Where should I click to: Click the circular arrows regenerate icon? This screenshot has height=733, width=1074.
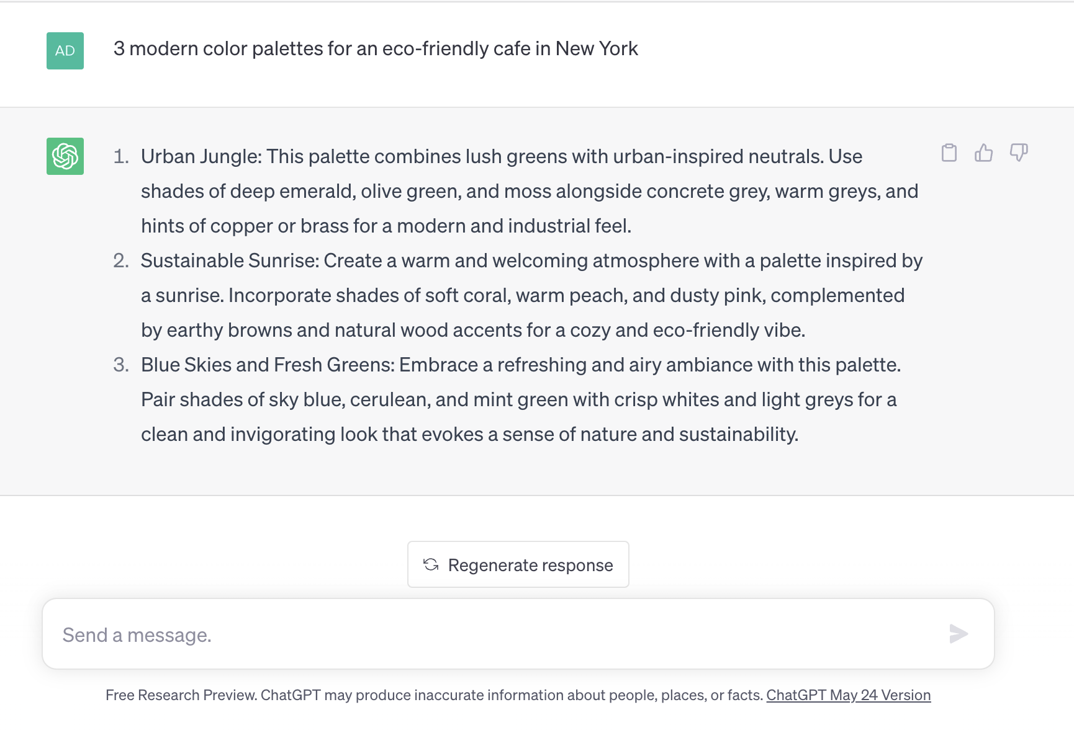[x=431, y=564]
